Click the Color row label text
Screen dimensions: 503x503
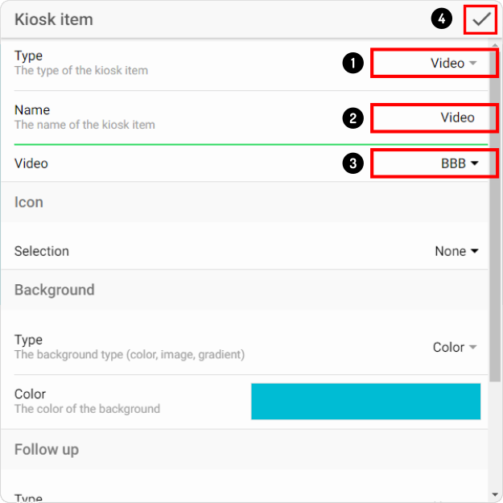coord(30,394)
